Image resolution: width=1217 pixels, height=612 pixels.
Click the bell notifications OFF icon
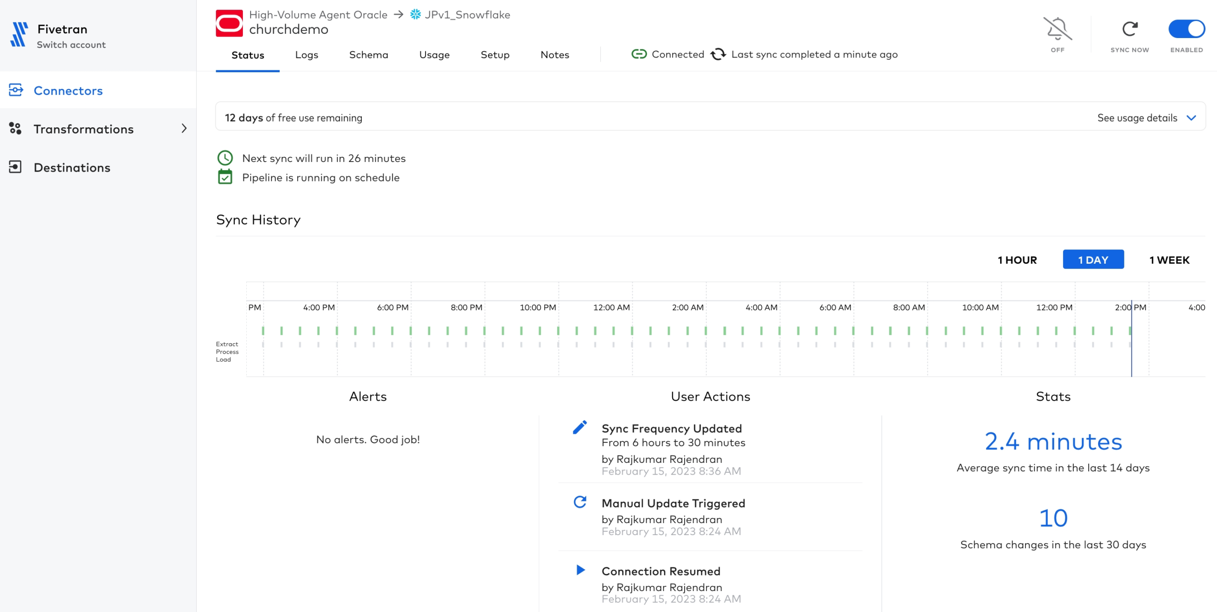coord(1058,29)
